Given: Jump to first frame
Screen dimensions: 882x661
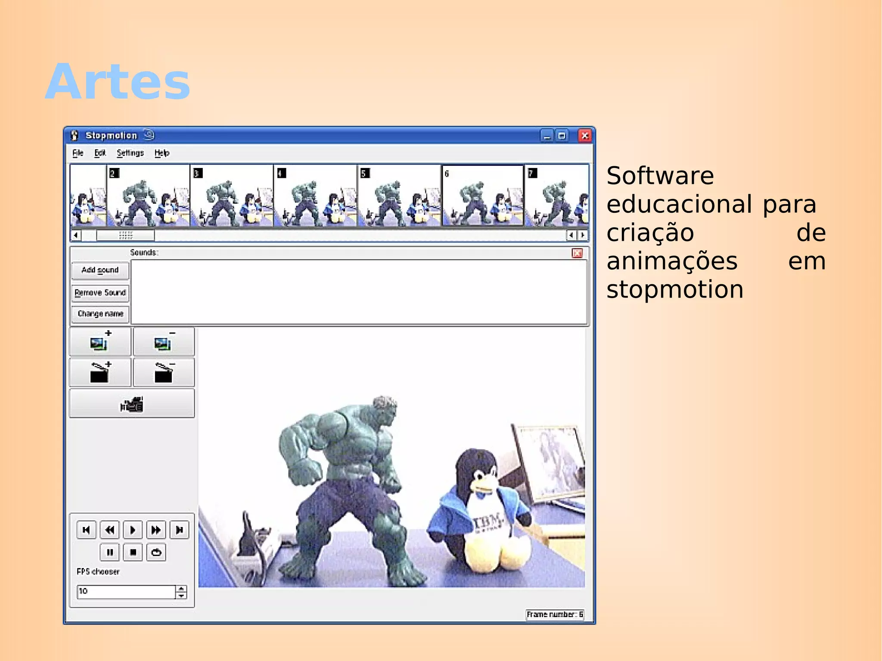Looking at the screenshot, I should [x=86, y=530].
